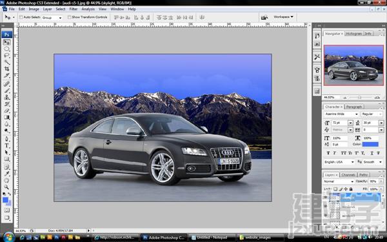The width and height of the screenshot is (387, 242).
Task: Toggle Underline in Character panel
Action: tap(372, 153)
